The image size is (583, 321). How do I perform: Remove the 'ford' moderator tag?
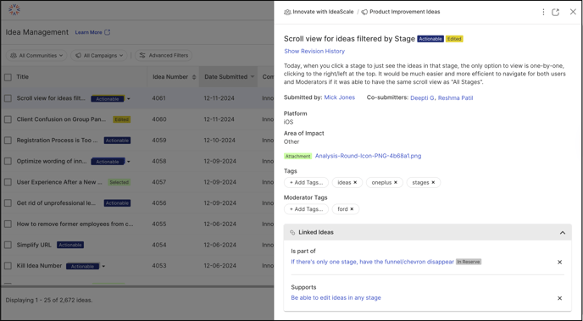(352, 209)
